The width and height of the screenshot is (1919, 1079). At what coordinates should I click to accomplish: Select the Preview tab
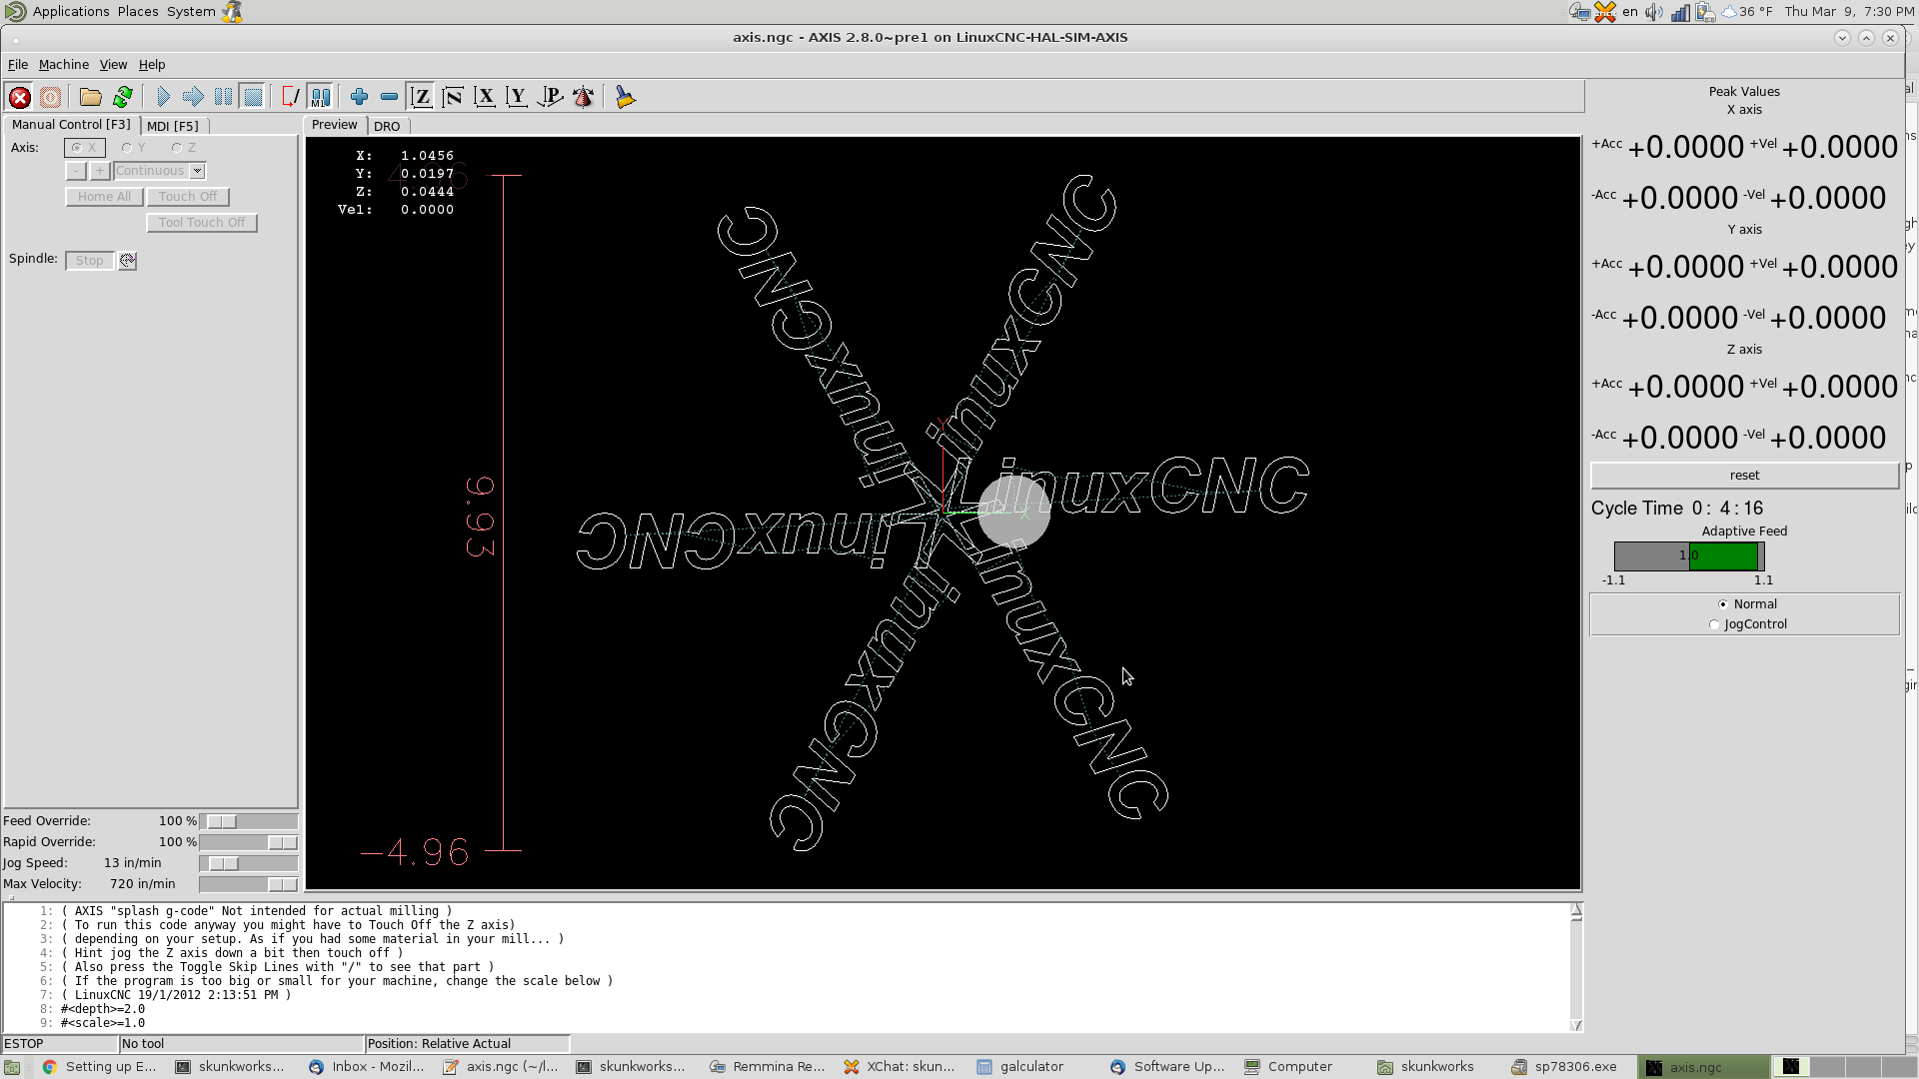click(x=334, y=125)
